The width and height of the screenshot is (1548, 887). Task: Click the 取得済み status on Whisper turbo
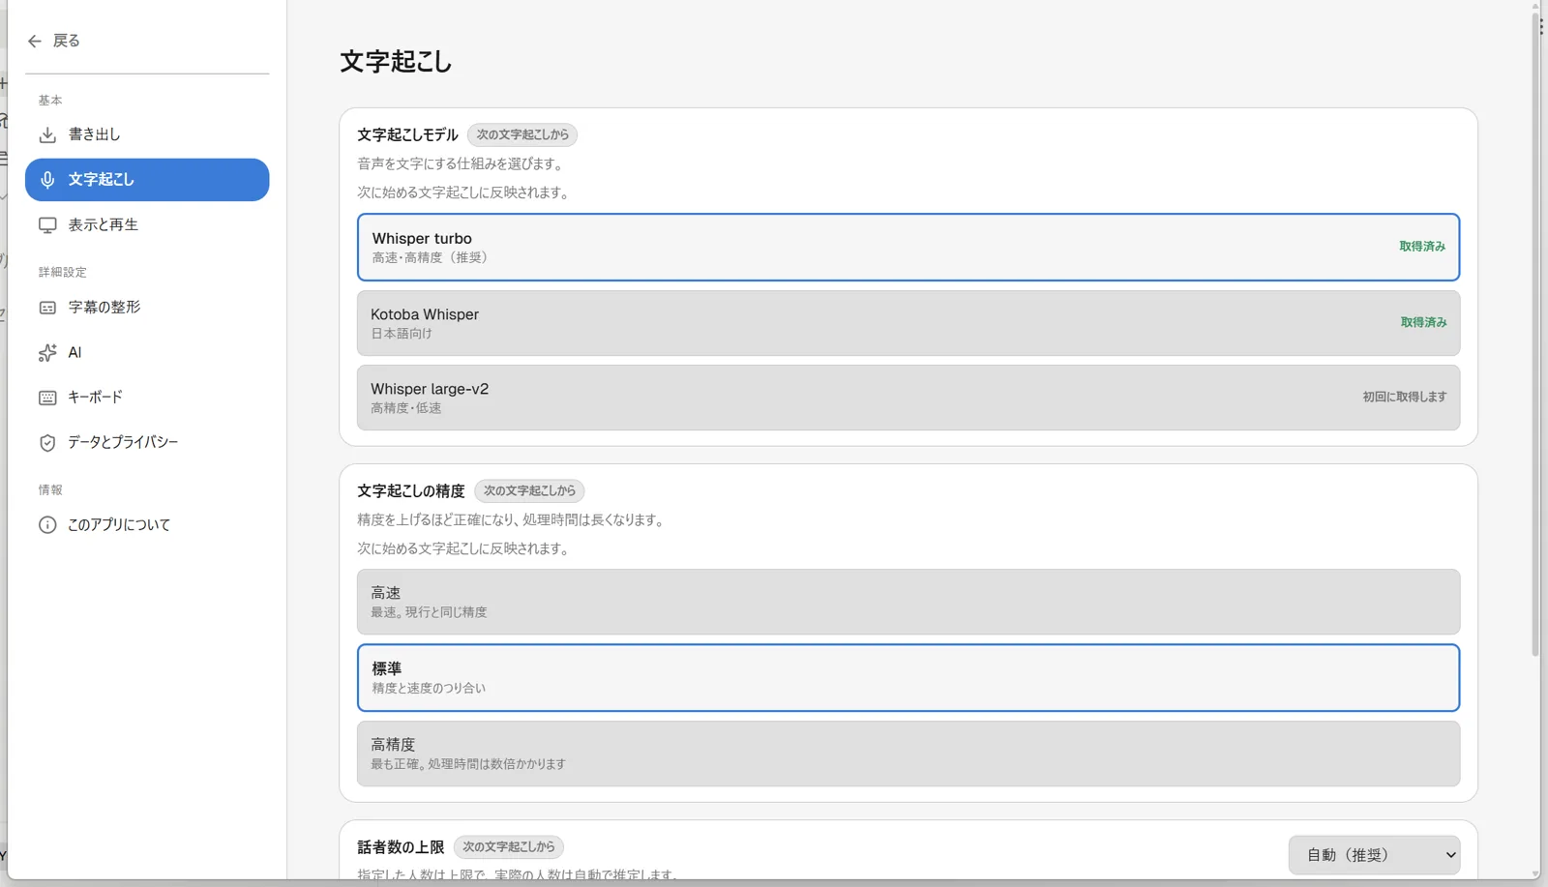[x=1422, y=247]
